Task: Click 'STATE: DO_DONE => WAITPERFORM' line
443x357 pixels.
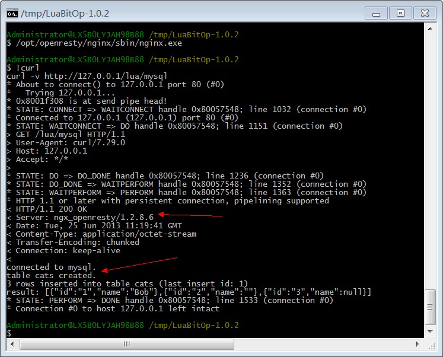Action: point(186,184)
